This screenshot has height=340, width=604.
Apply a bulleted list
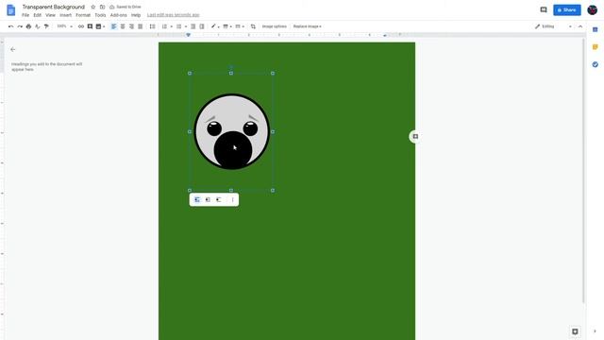[178, 26]
